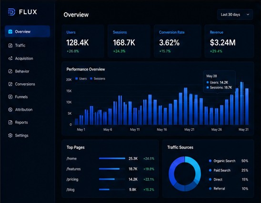Viewport: 261px width, 203px height.
Task: Click the Acquisition sidebar icon
Action: 10,58
